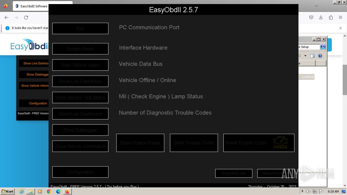Screen dimensions: 347x195
Task: Reload the Firefox page
Action: [26, 17]
